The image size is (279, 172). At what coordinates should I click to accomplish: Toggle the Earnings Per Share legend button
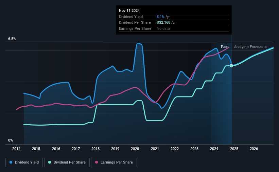pyautogui.click(x=114, y=163)
